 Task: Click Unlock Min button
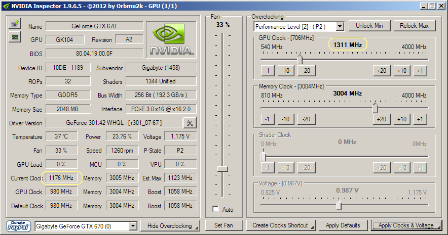pyautogui.click(x=369, y=26)
